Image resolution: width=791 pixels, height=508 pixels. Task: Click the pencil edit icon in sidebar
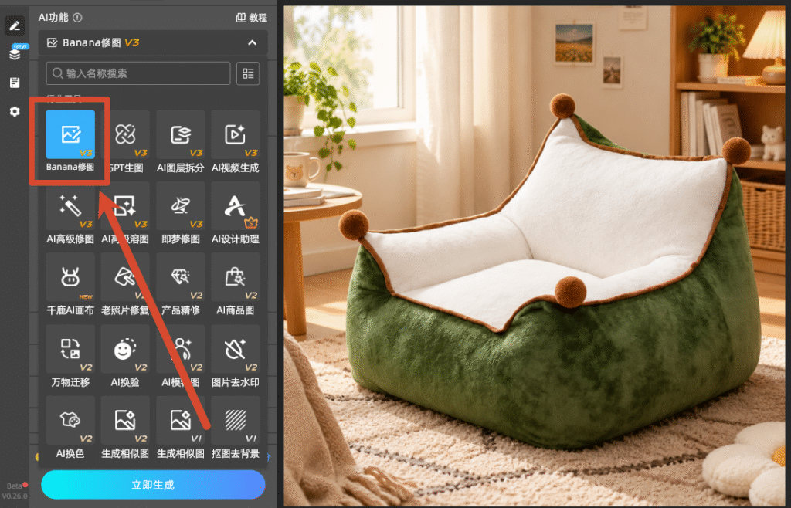point(15,25)
